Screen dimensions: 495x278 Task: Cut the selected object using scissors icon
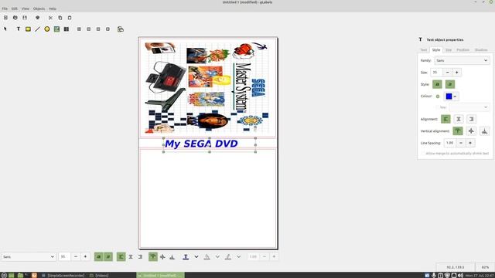click(x=50, y=18)
